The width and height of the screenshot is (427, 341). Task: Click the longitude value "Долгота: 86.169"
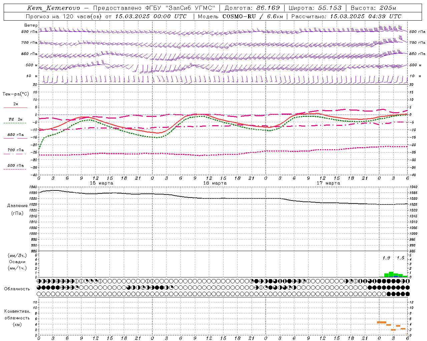pyautogui.click(x=252, y=8)
